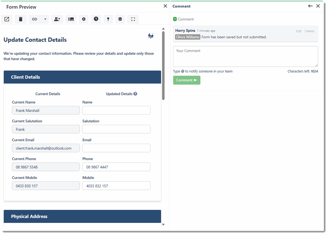Click Current Mobile field 0433 830 157

click(x=46, y=186)
